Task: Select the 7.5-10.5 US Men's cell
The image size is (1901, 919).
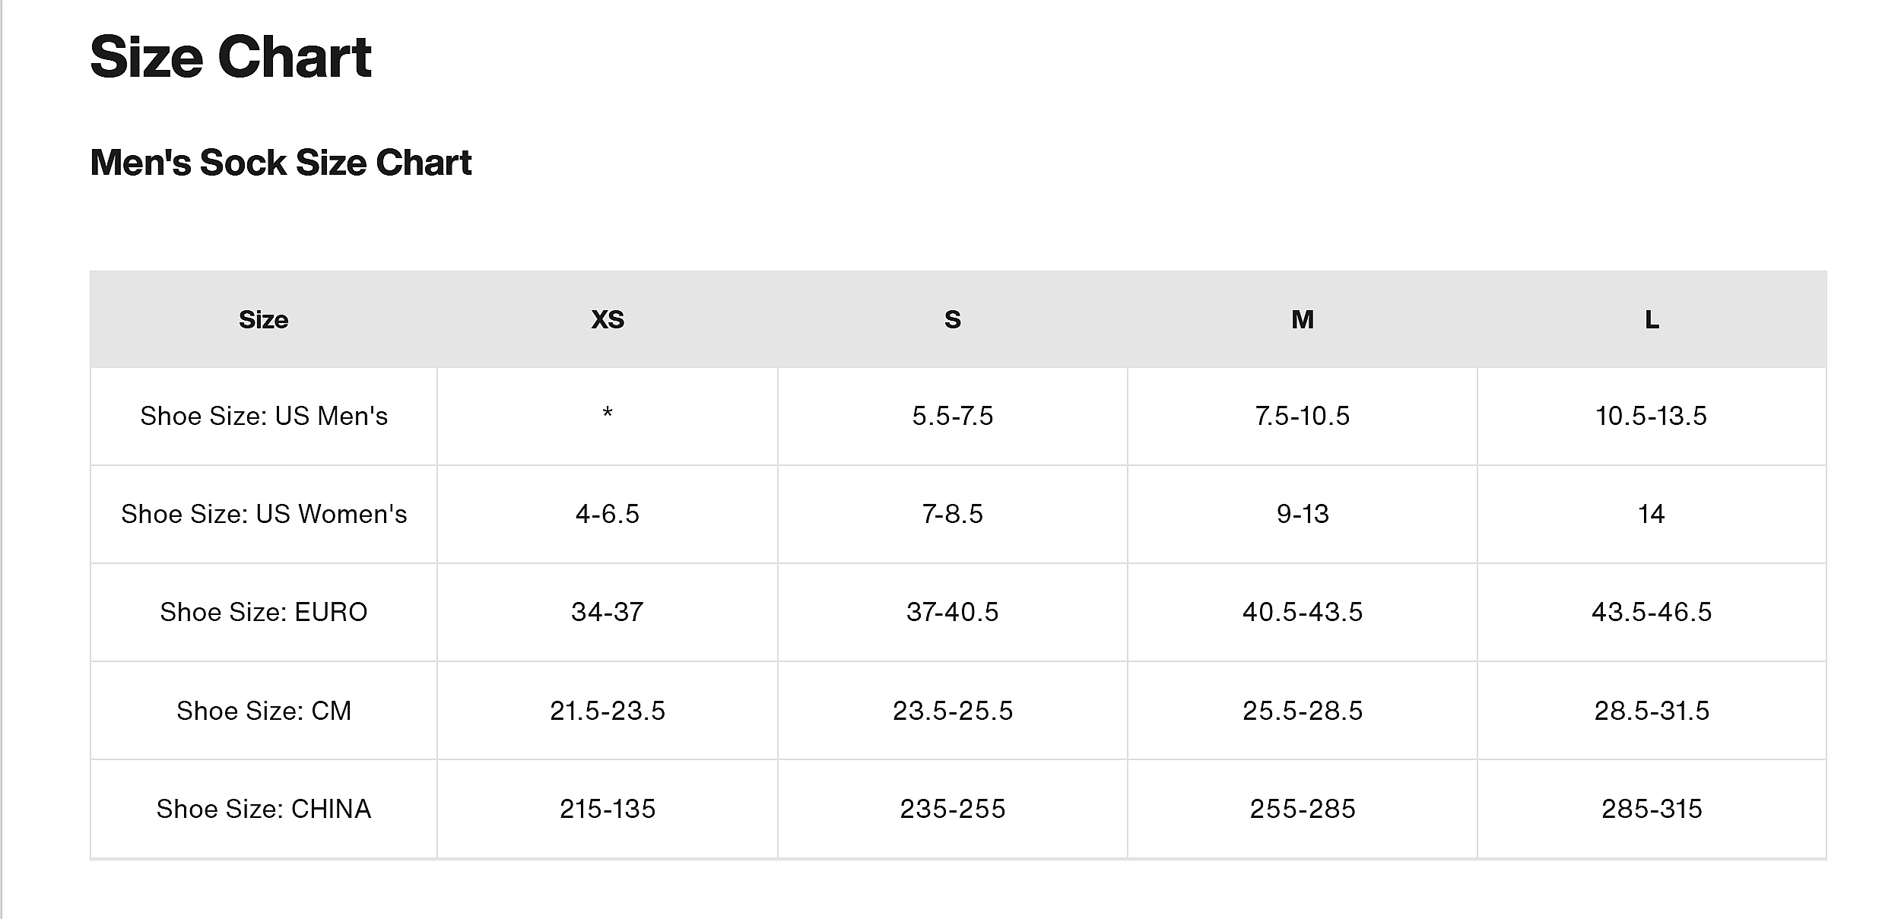Action: click(1302, 417)
